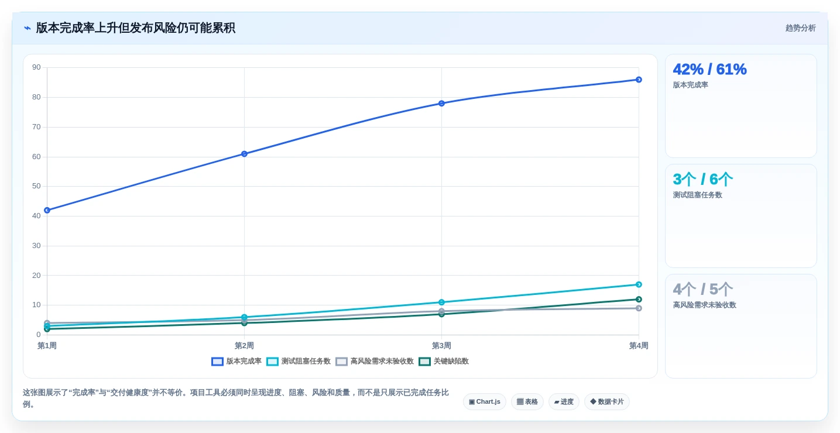Toggle the 高风险需求未验收数 legend item
The image size is (840, 433).
(375, 362)
